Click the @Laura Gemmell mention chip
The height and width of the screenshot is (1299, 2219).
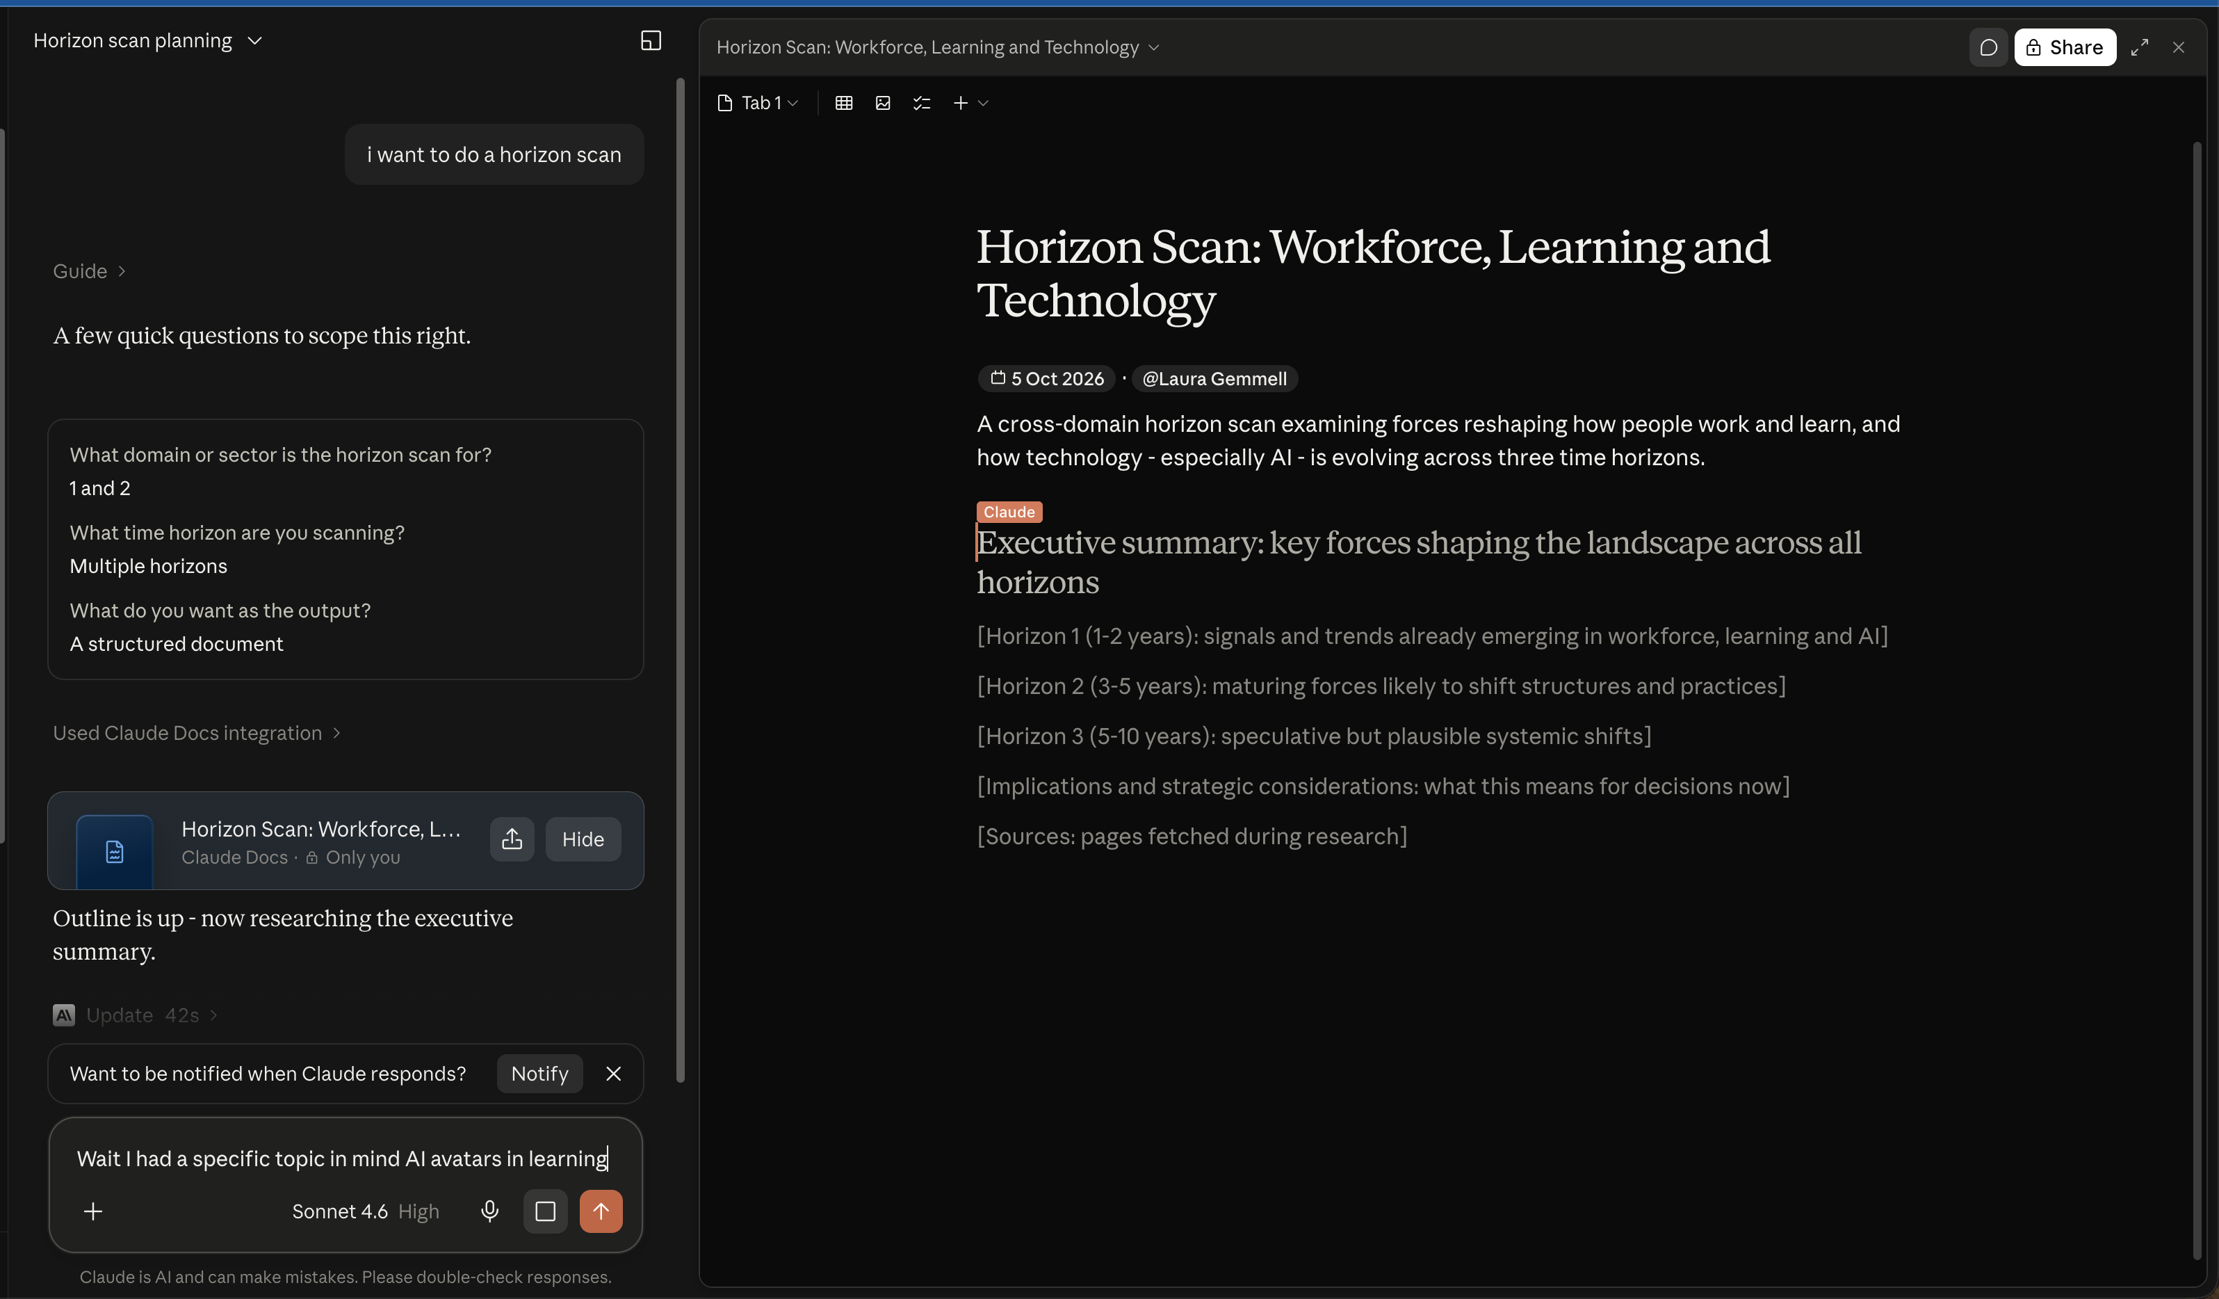[1214, 379]
